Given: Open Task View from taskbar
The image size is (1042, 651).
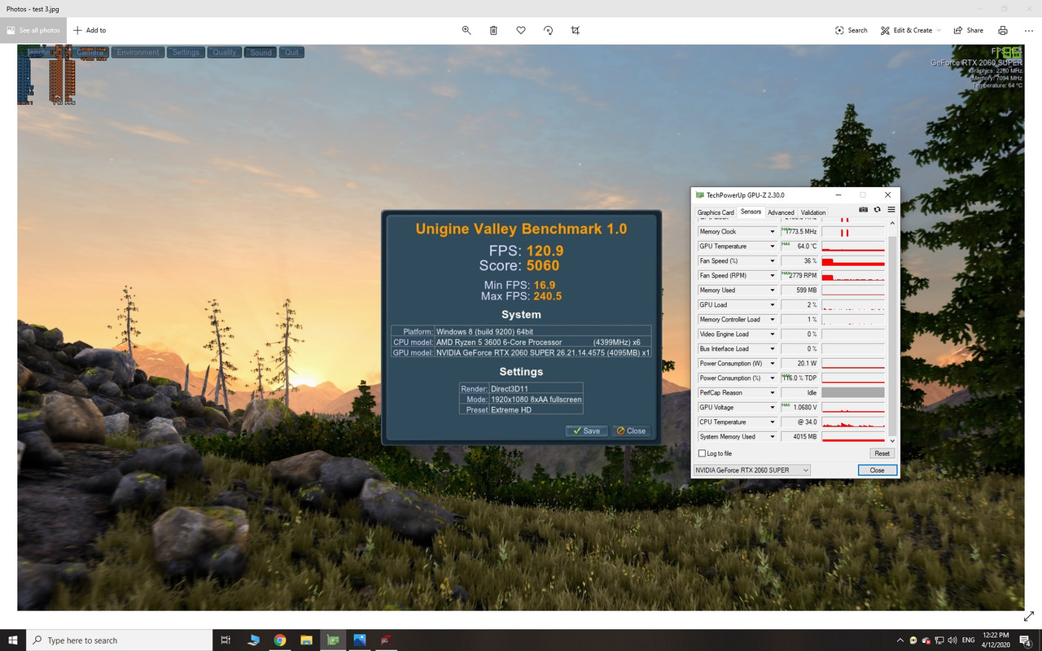Looking at the screenshot, I should coord(226,640).
